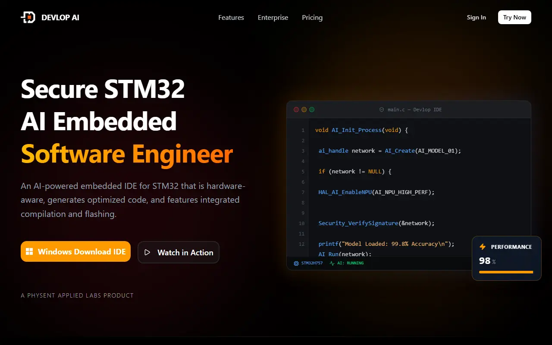Click the "A PHYSENT APPLIED LABS PRODUCT" tagline

77,295
